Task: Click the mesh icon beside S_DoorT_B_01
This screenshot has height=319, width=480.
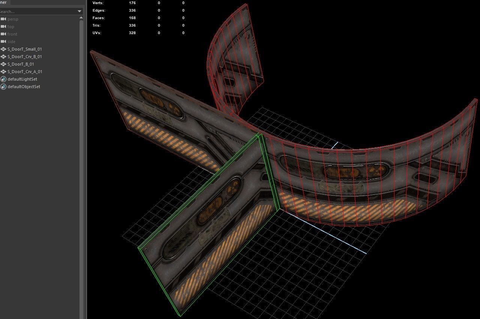Action: point(4,64)
